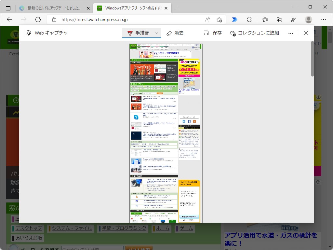Select the 手描き drawing tool
333x250 pixels.
click(x=139, y=33)
